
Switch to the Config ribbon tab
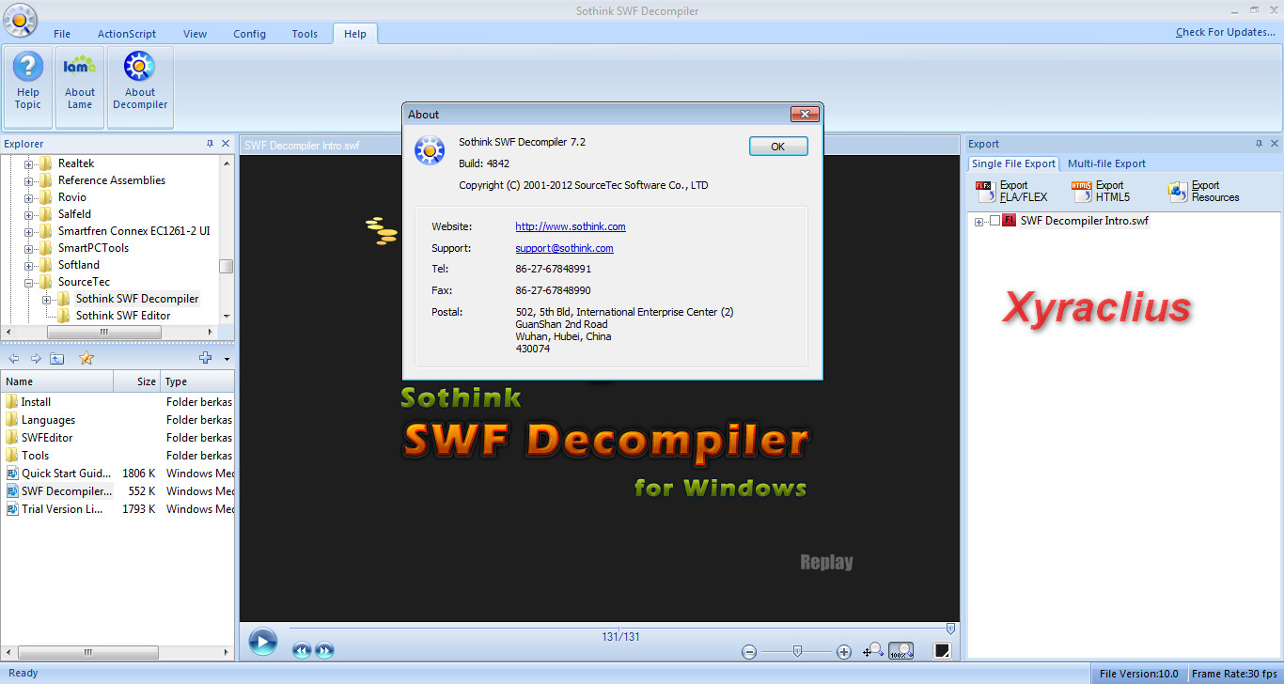point(250,34)
